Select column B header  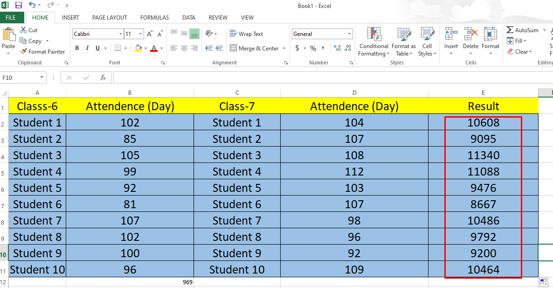coord(130,93)
